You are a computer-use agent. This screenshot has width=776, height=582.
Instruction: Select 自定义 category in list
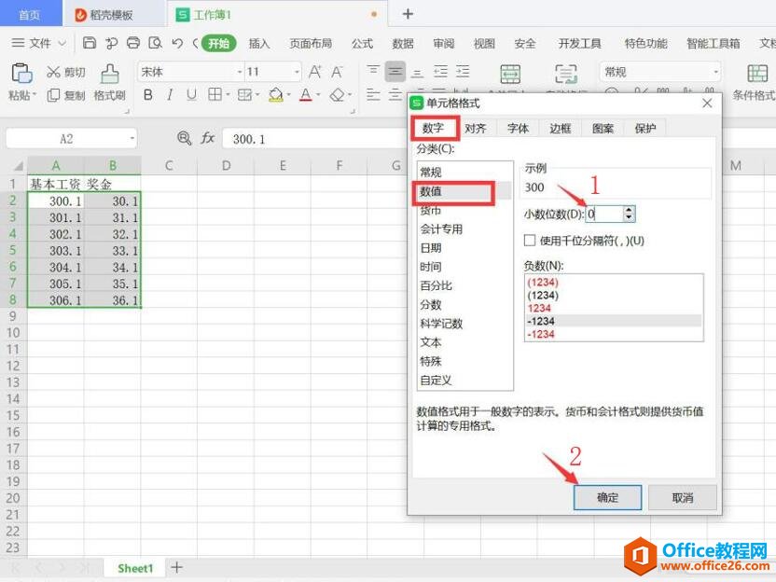pyautogui.click(x=436, y=381)
